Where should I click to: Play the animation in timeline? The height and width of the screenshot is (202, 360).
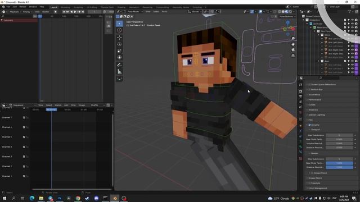click(75, 12)
